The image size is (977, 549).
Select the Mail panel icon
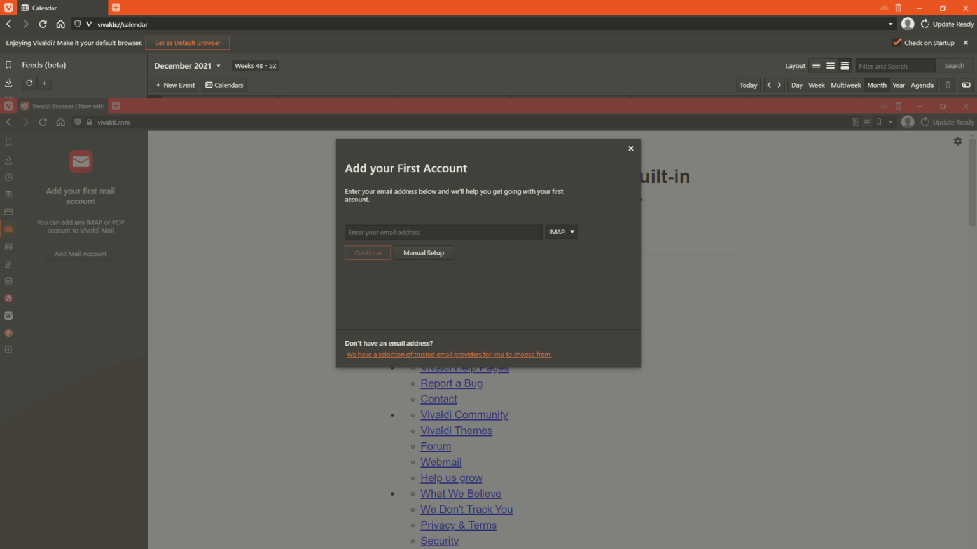8,229
